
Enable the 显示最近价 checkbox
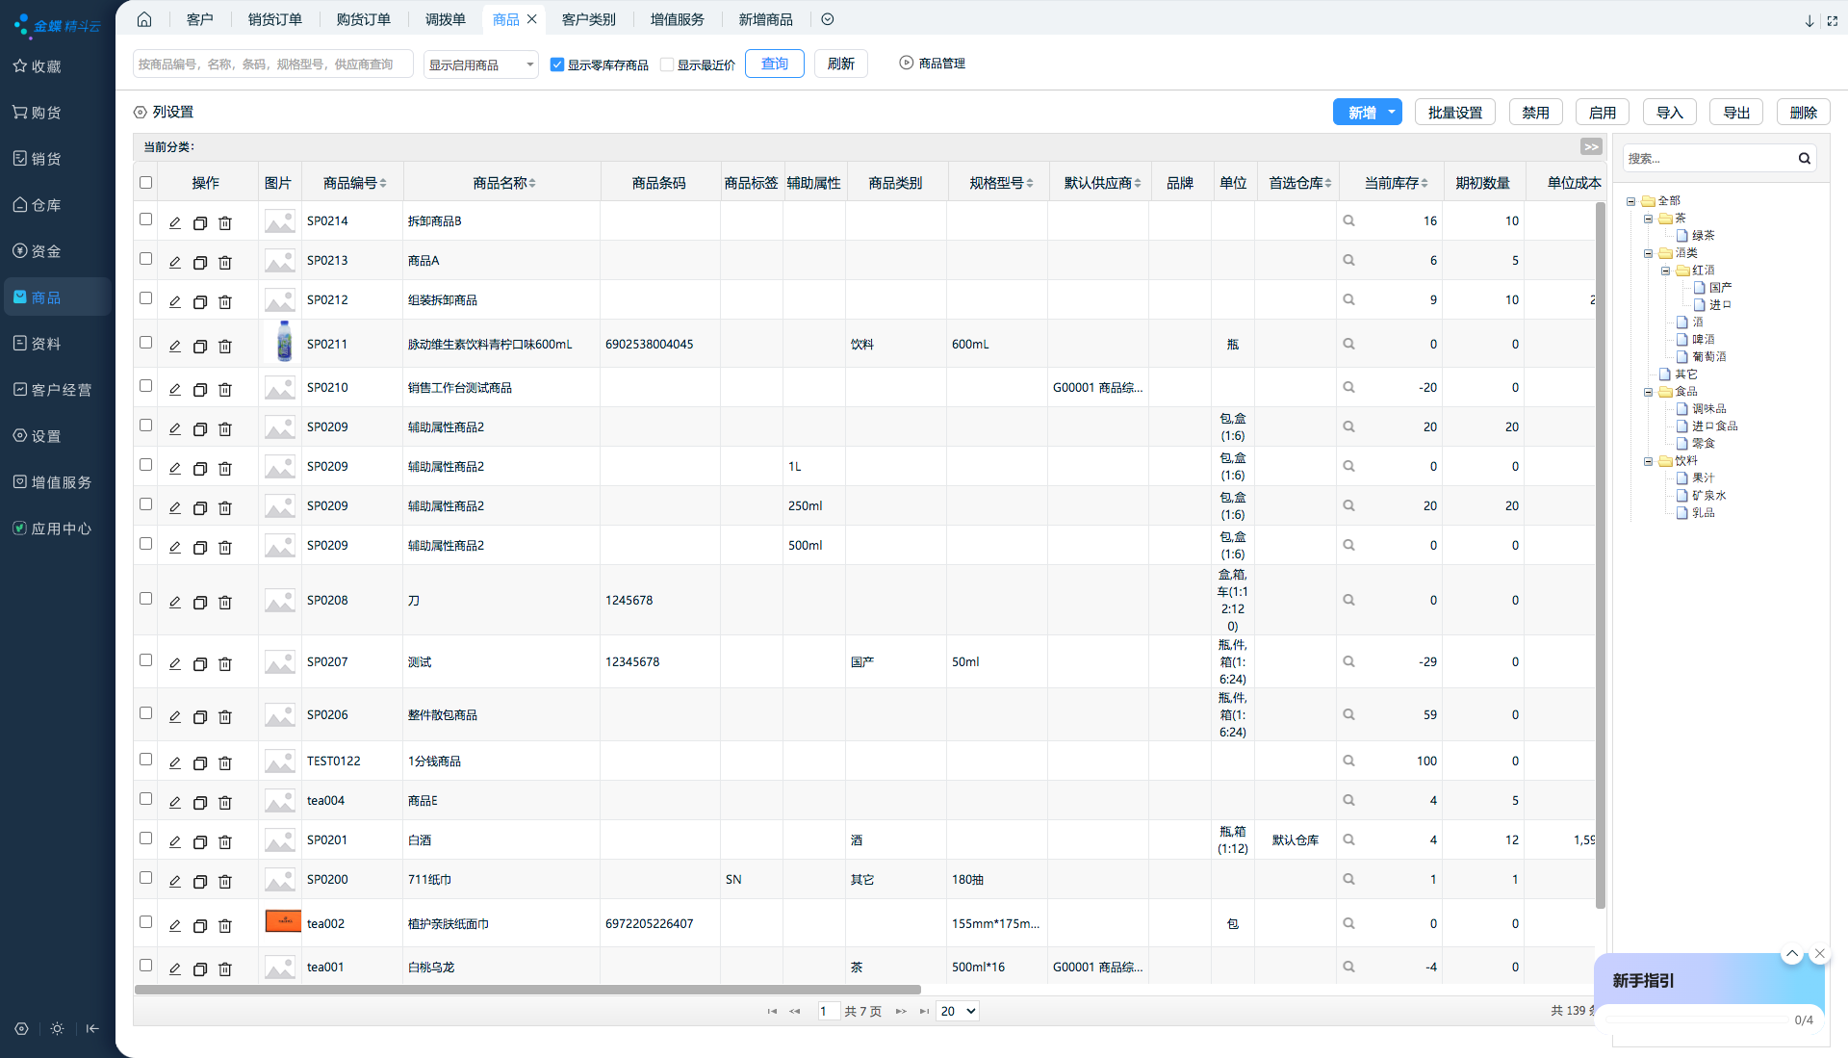point(667,65)
